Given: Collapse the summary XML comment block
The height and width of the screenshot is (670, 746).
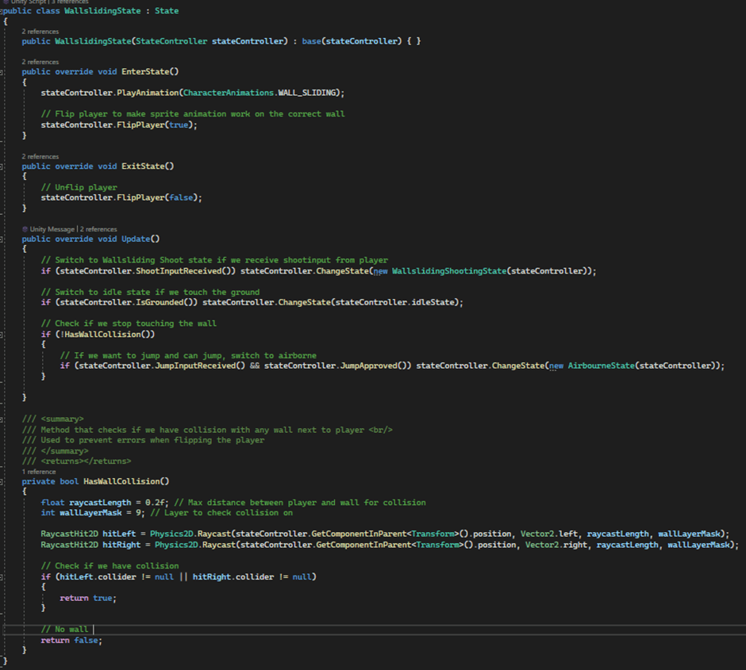Looking at the screenshot, I should point(3,419).
